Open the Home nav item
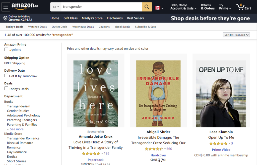This screenshot has width=257, height=165. (55, 18)
